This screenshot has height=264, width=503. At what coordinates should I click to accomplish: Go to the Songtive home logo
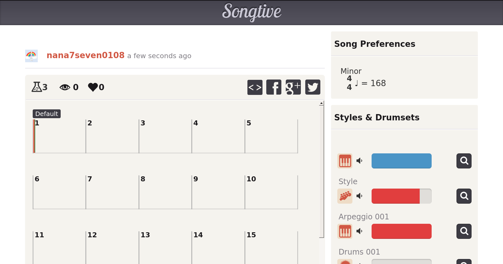251,12
